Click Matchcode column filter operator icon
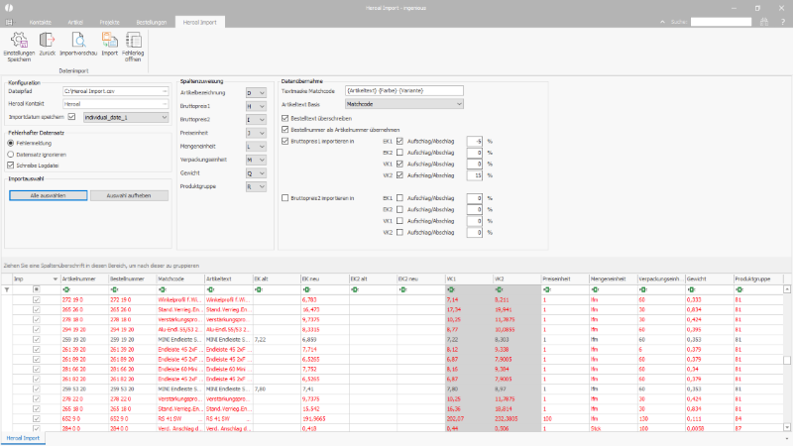The height and width of the screenshot is (446, 793). pos(163,289)
